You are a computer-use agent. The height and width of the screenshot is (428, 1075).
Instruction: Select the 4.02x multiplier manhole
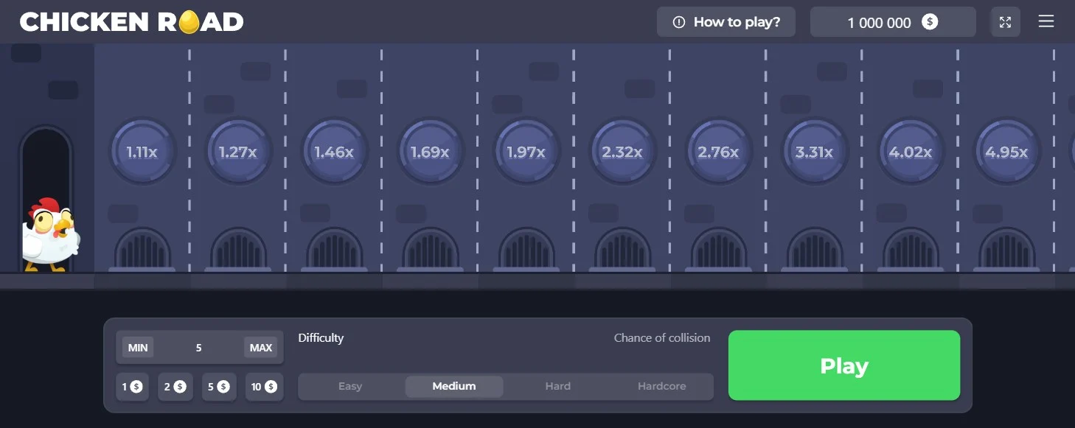(x=910, y=152)
